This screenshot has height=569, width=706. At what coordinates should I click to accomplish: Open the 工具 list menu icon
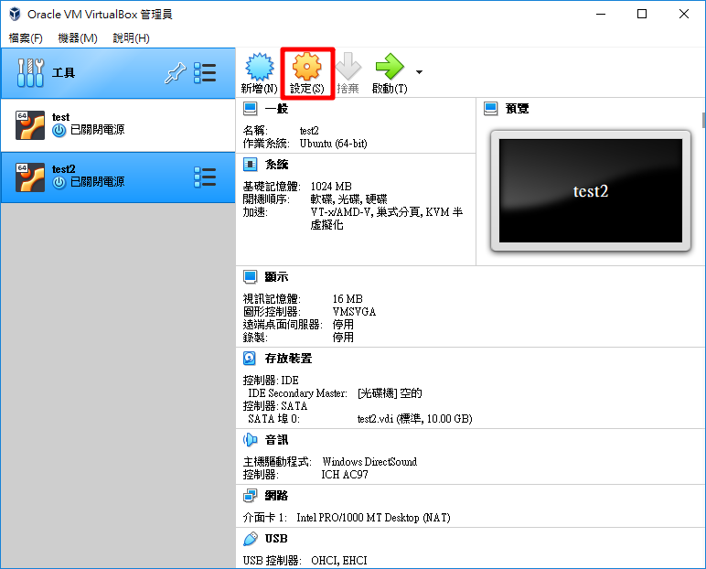(205, 73)
